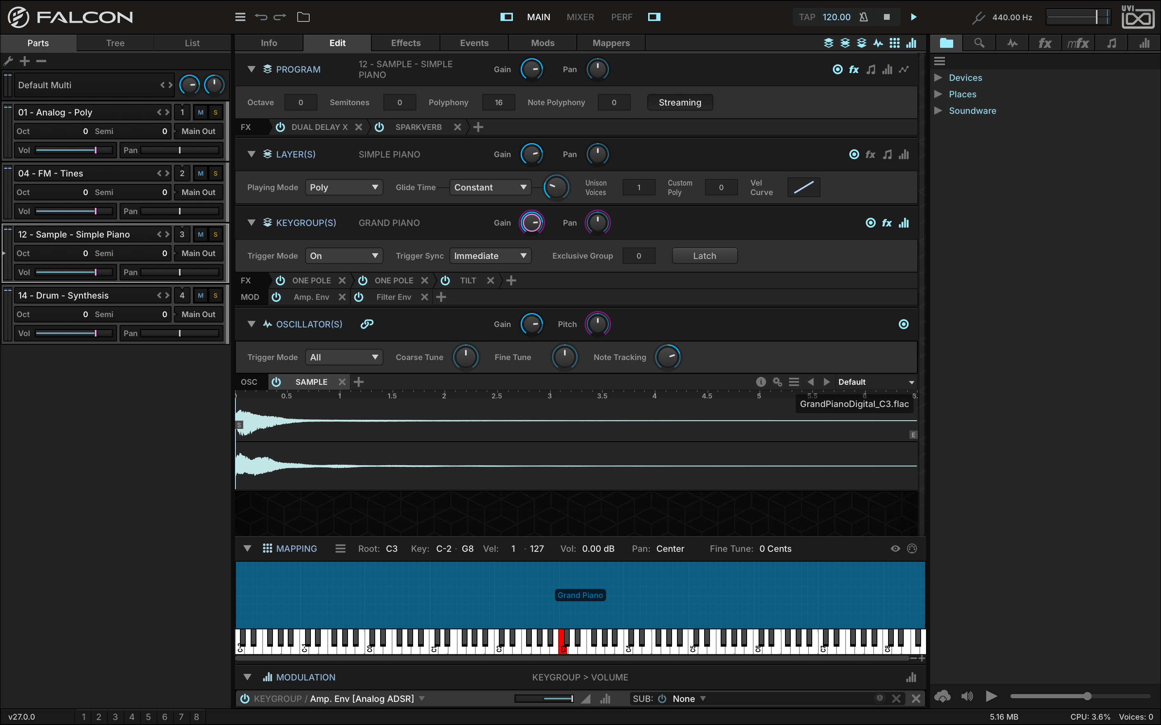This screenshot has width=1161, height=725.
Task: Open the Glide Time Constant dropdown
Action: click(x=490, y=188)
